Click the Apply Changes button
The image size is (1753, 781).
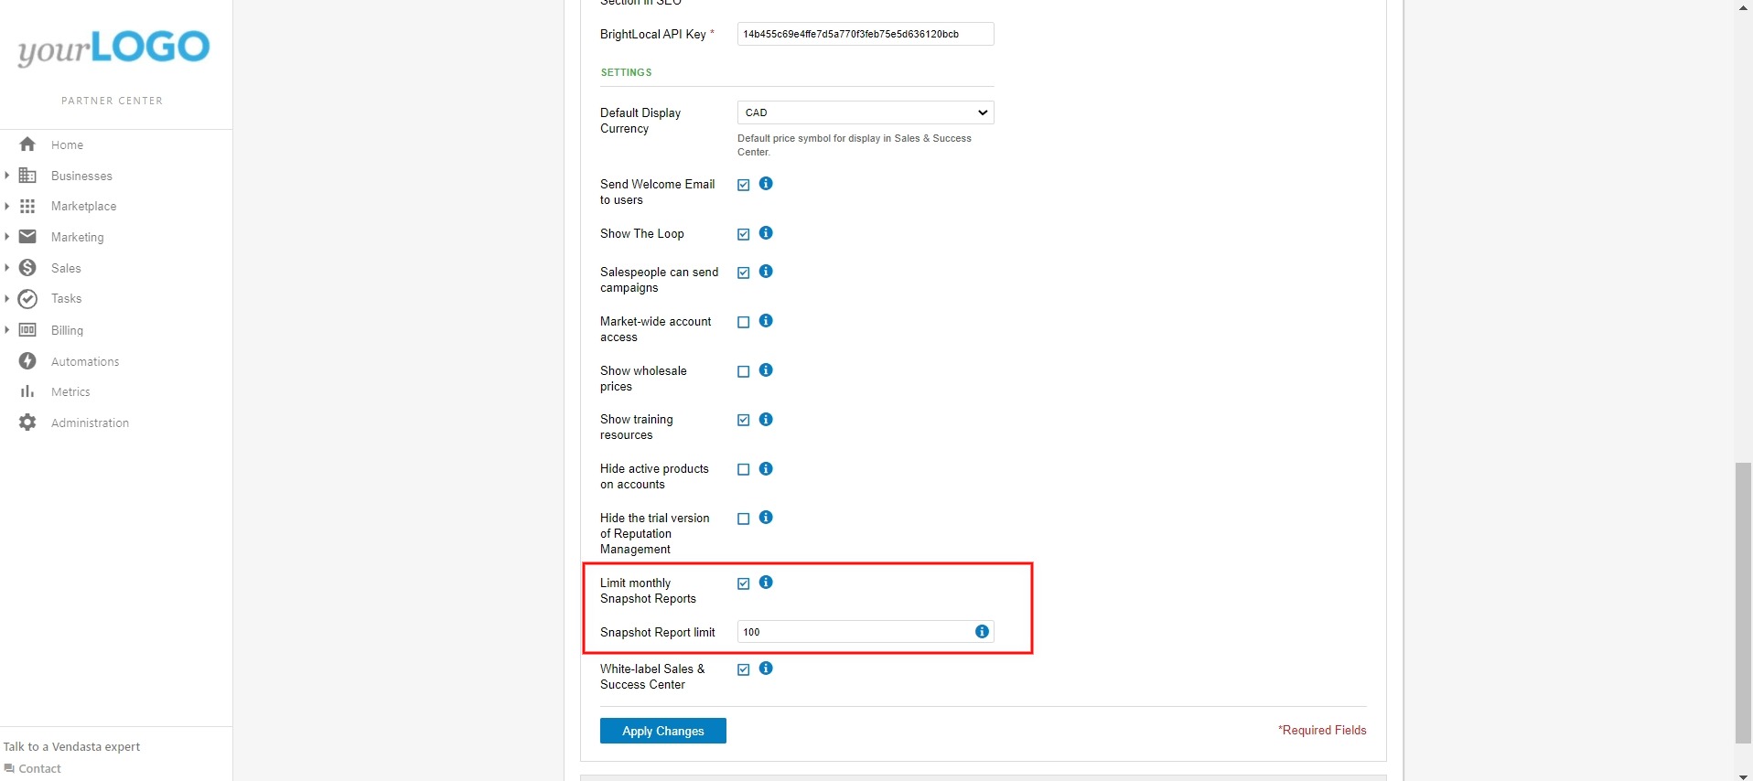(663, 731)
